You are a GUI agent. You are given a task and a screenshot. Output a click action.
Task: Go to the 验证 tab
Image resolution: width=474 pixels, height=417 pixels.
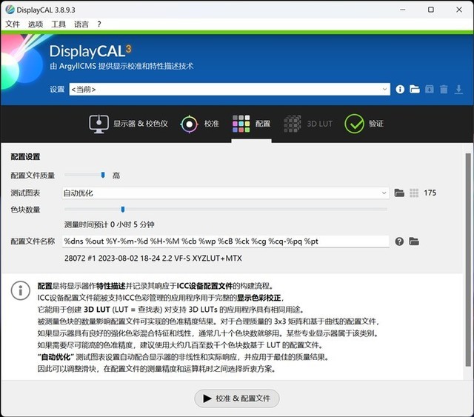click(364, 124)
